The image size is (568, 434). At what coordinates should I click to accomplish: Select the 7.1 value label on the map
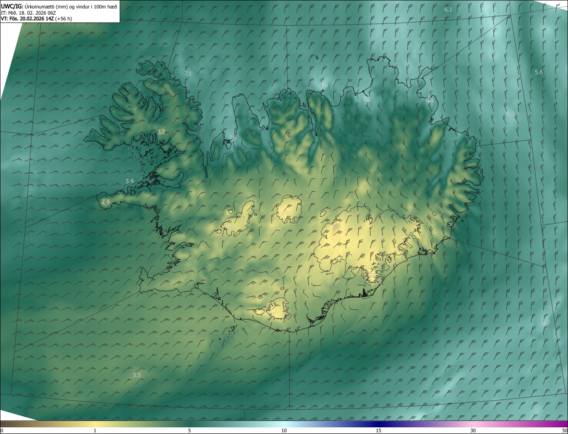point(188,74)
